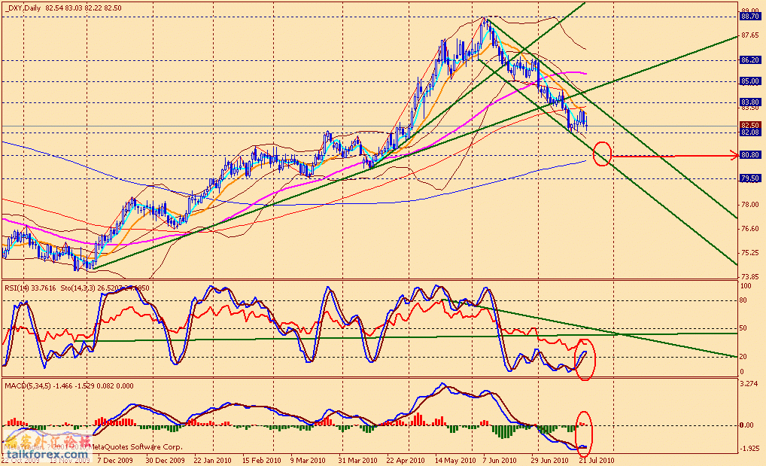
Task: Select the 75.25 price scale value
Action: (749, 253)
